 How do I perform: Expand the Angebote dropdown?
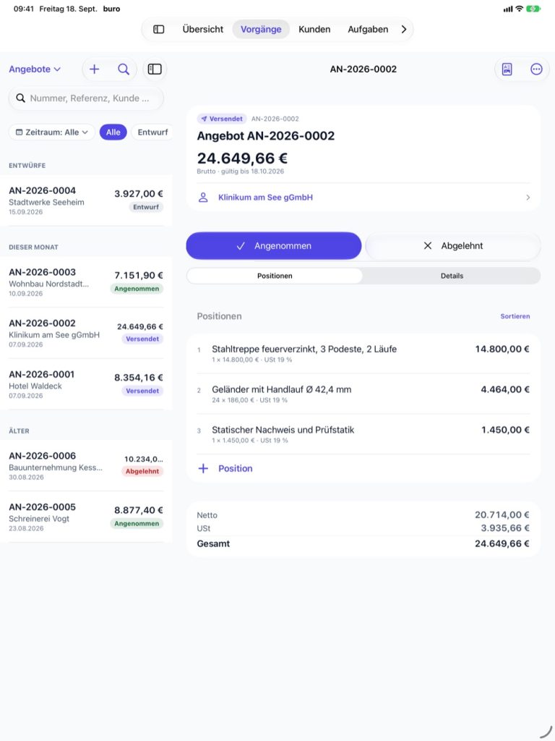[35, 69]
